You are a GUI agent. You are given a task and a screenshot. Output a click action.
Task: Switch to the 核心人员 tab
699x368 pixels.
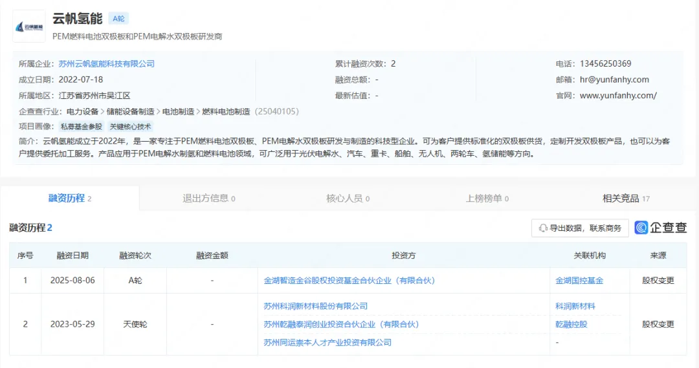[348, 199]
